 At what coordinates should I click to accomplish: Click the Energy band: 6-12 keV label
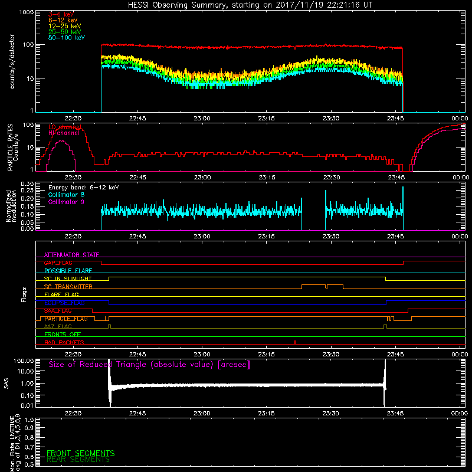click(83, 188)
